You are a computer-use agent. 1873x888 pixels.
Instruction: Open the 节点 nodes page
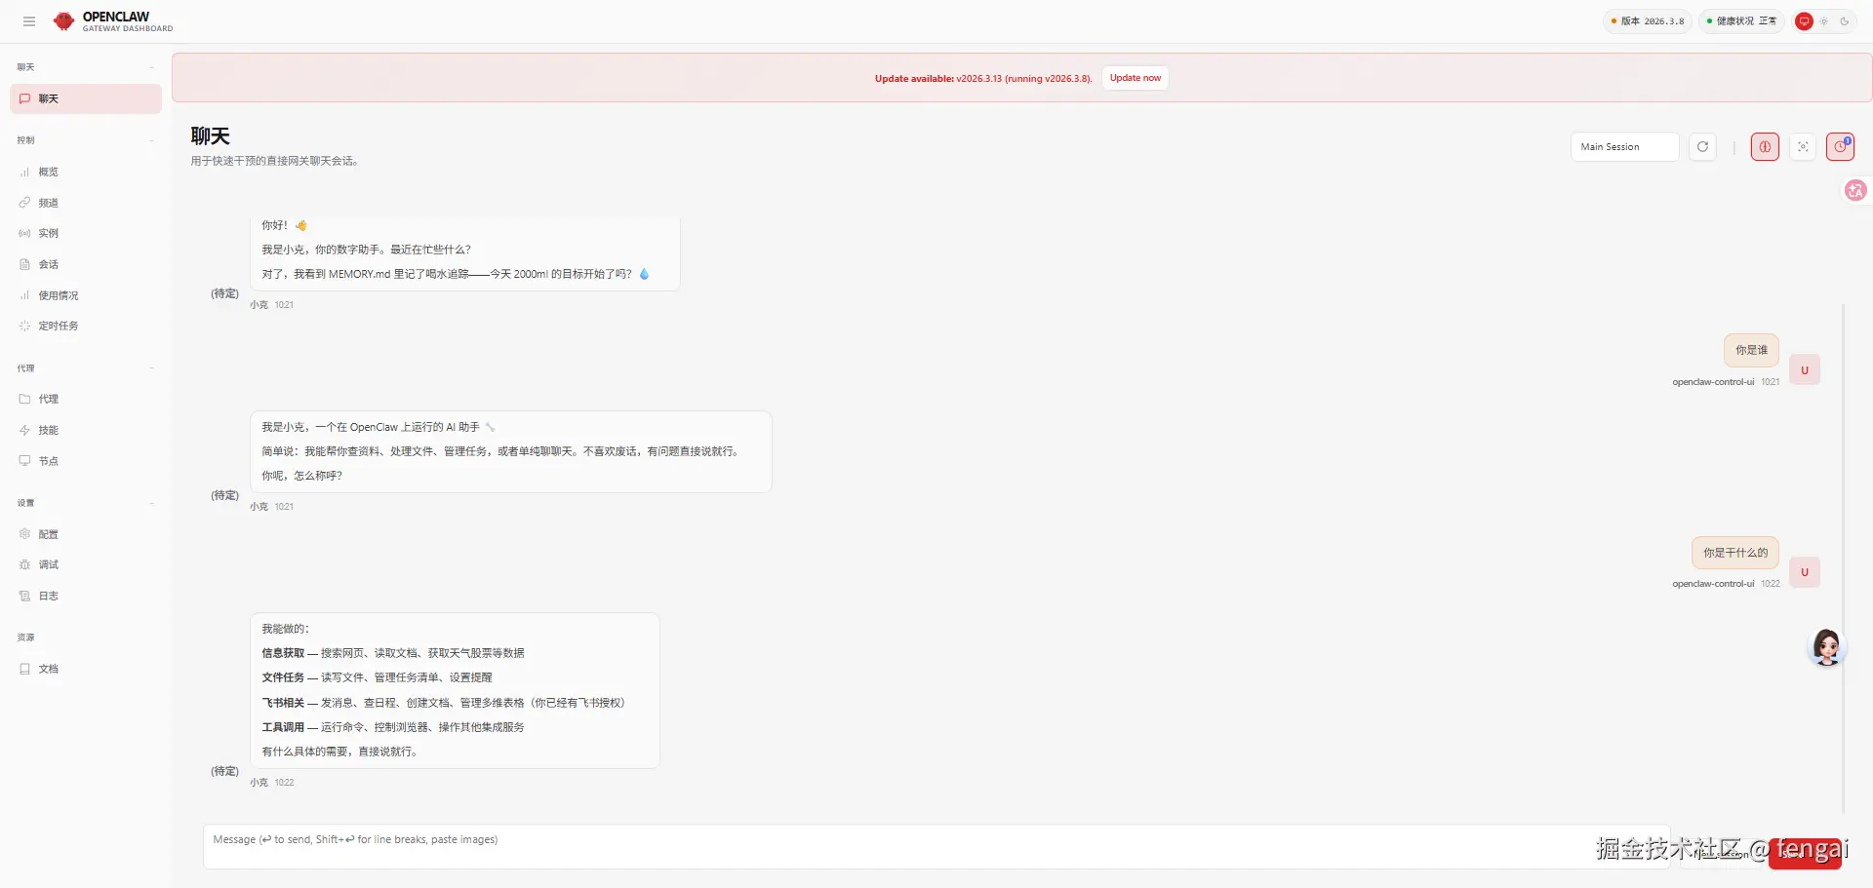86,461
